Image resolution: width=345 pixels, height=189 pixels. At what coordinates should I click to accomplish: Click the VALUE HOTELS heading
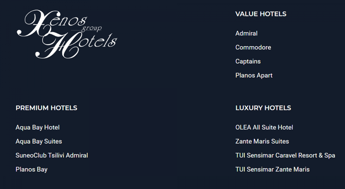coord(261,14)
